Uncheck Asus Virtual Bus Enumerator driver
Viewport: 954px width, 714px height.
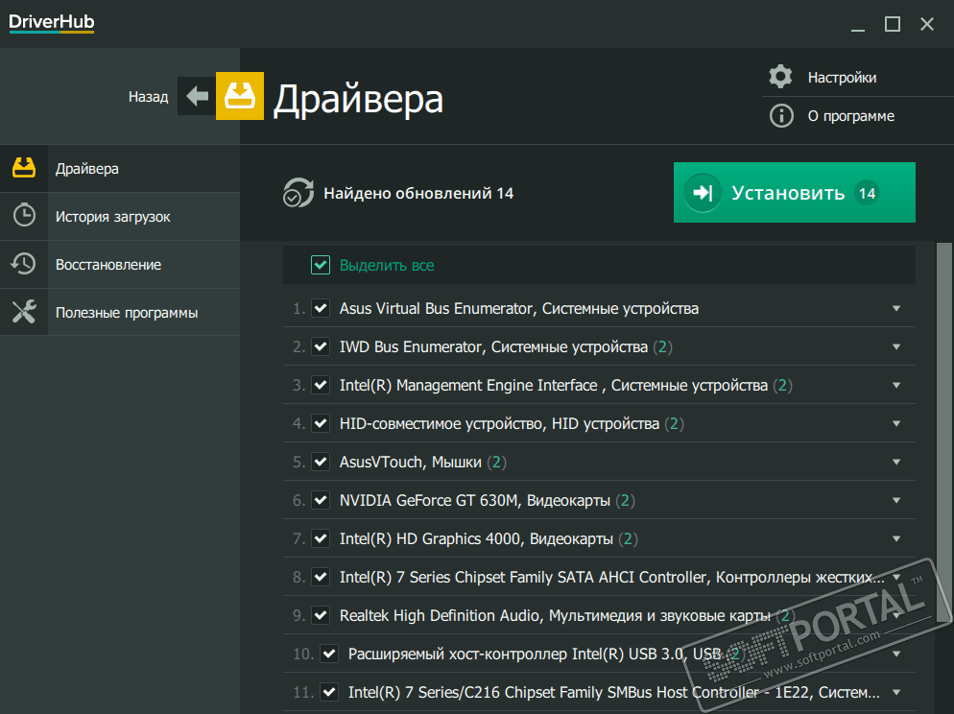pos(321,308)
